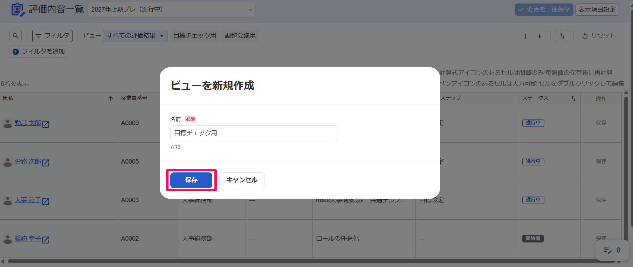Image resolution: width=633 pixels, height=267 pixels.
Task: Open the pending edits counter widget
Action: [612, 250]
